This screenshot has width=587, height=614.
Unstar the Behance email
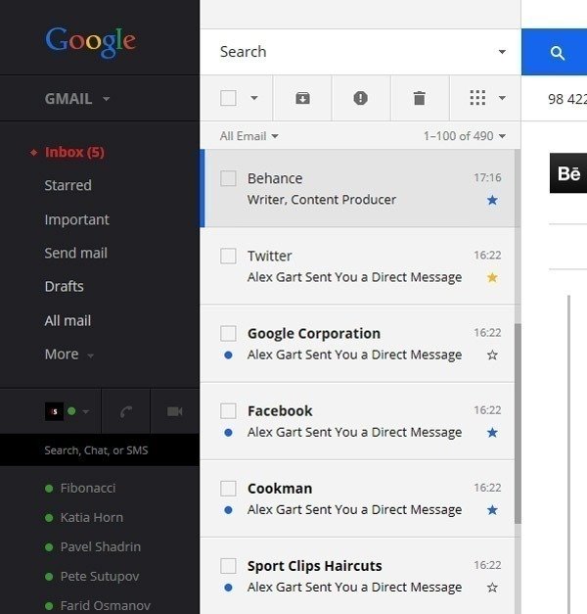click(492, 200)
